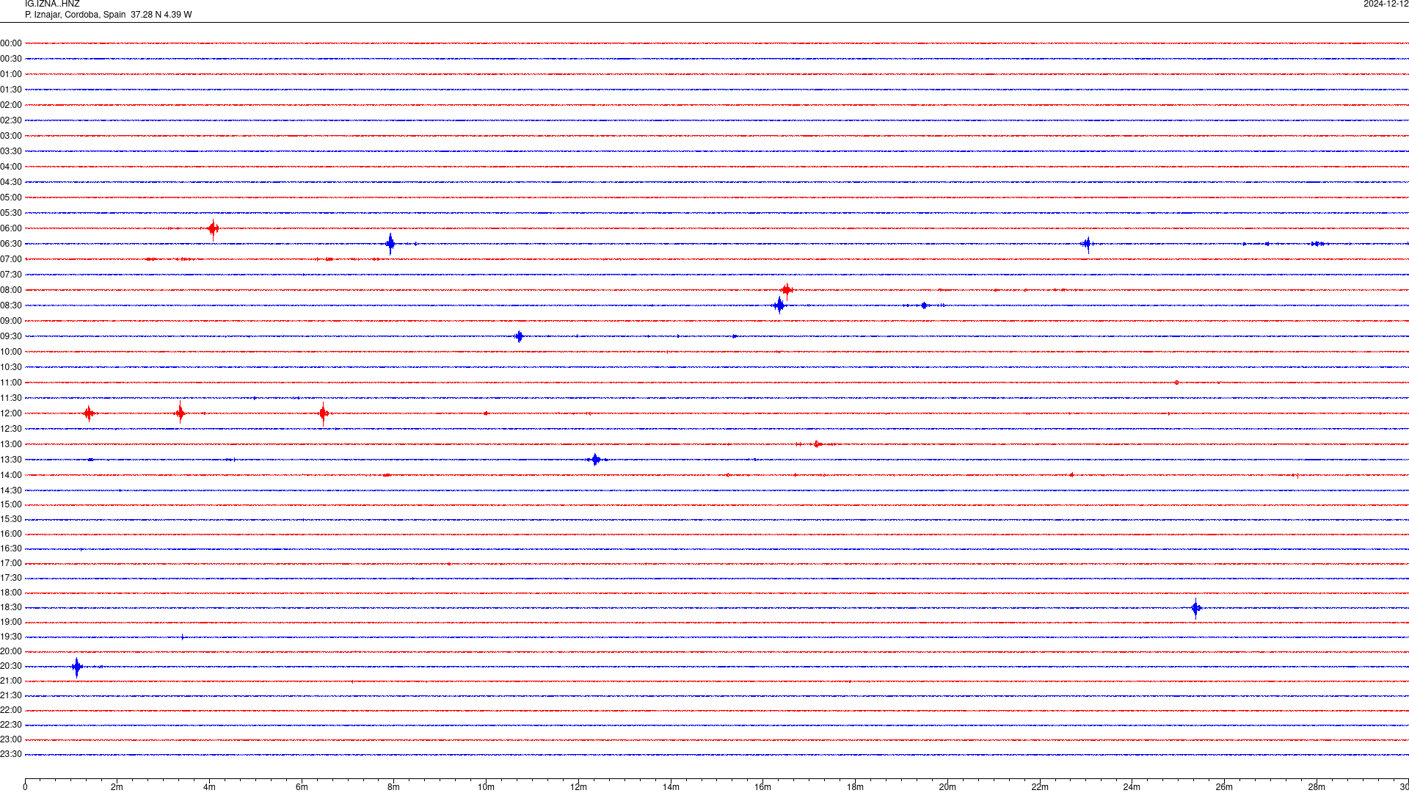Screen dimensions: 1409x793
Task: Click the 11:00 row label
Action: pos(11,383)
